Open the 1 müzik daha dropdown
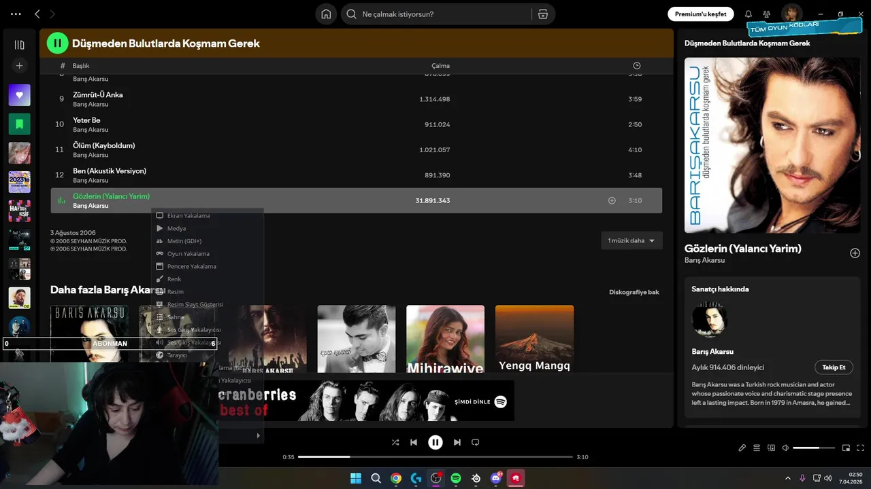Screen dimensions: 871x489 pos(631,240)
